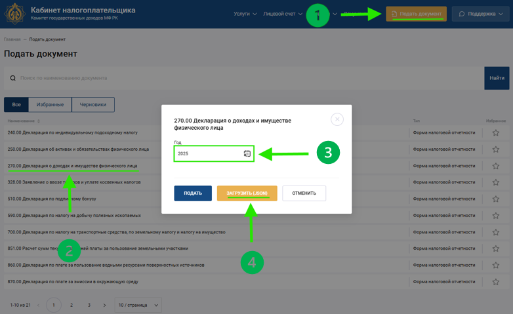The image size is (513, 314).
Task: Add the 250.00 declaration to favorites
Action: coord(495,149)
